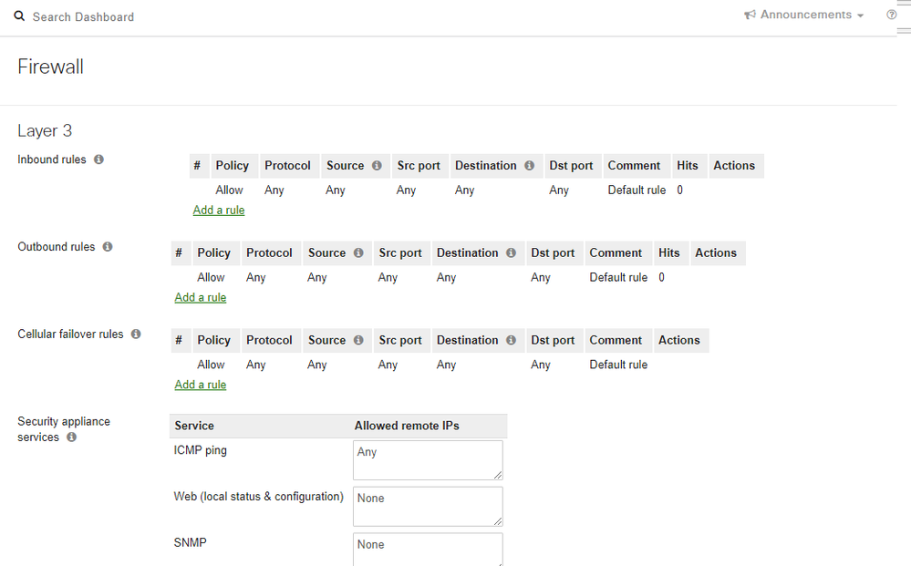Edit SNMP allowed remote IPs box
Viewport: 911px width, 566px height.
point(427,549)
